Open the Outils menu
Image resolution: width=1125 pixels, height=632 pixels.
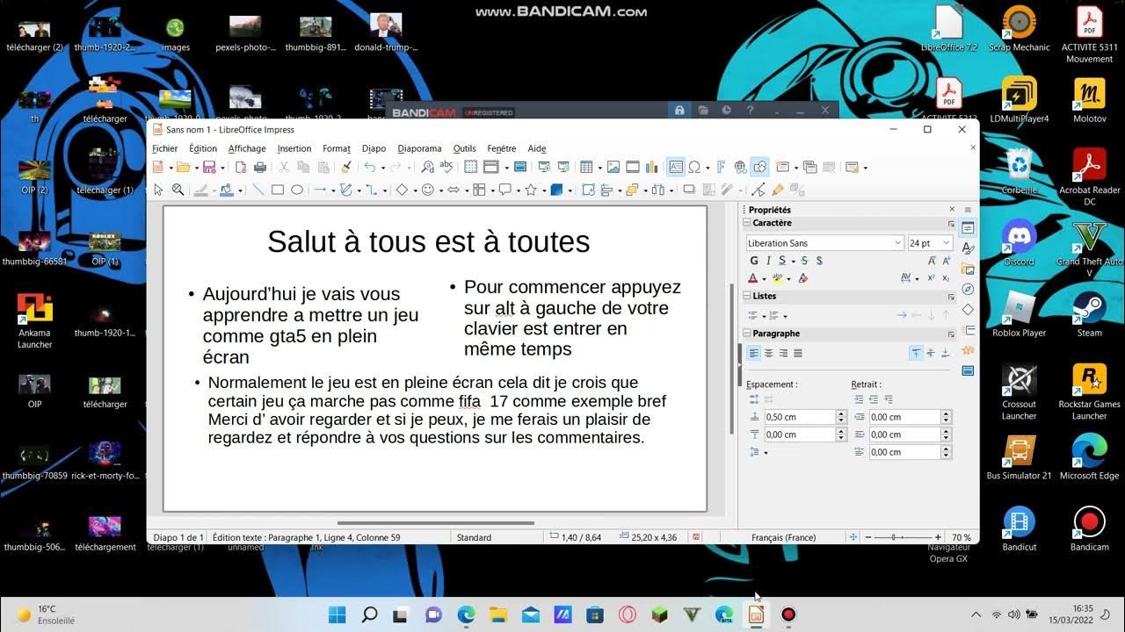pyautogui.click(x=464, y=148)
